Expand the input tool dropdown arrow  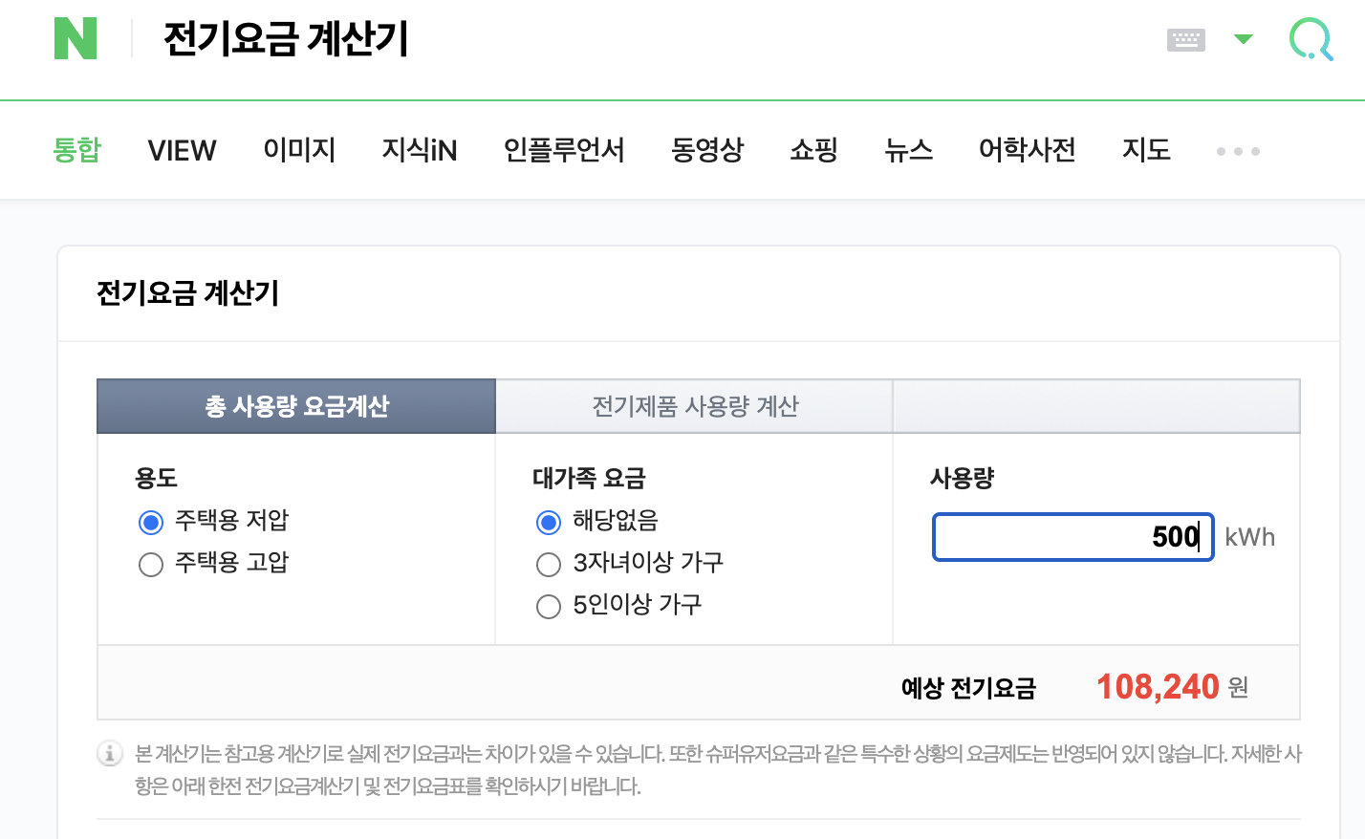1243,39
